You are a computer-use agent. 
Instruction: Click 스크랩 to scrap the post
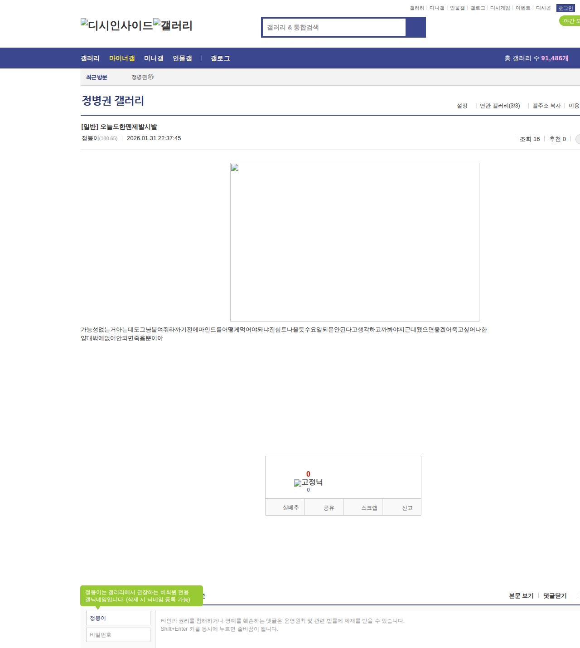pyautogui.click(x=369, y=508)
